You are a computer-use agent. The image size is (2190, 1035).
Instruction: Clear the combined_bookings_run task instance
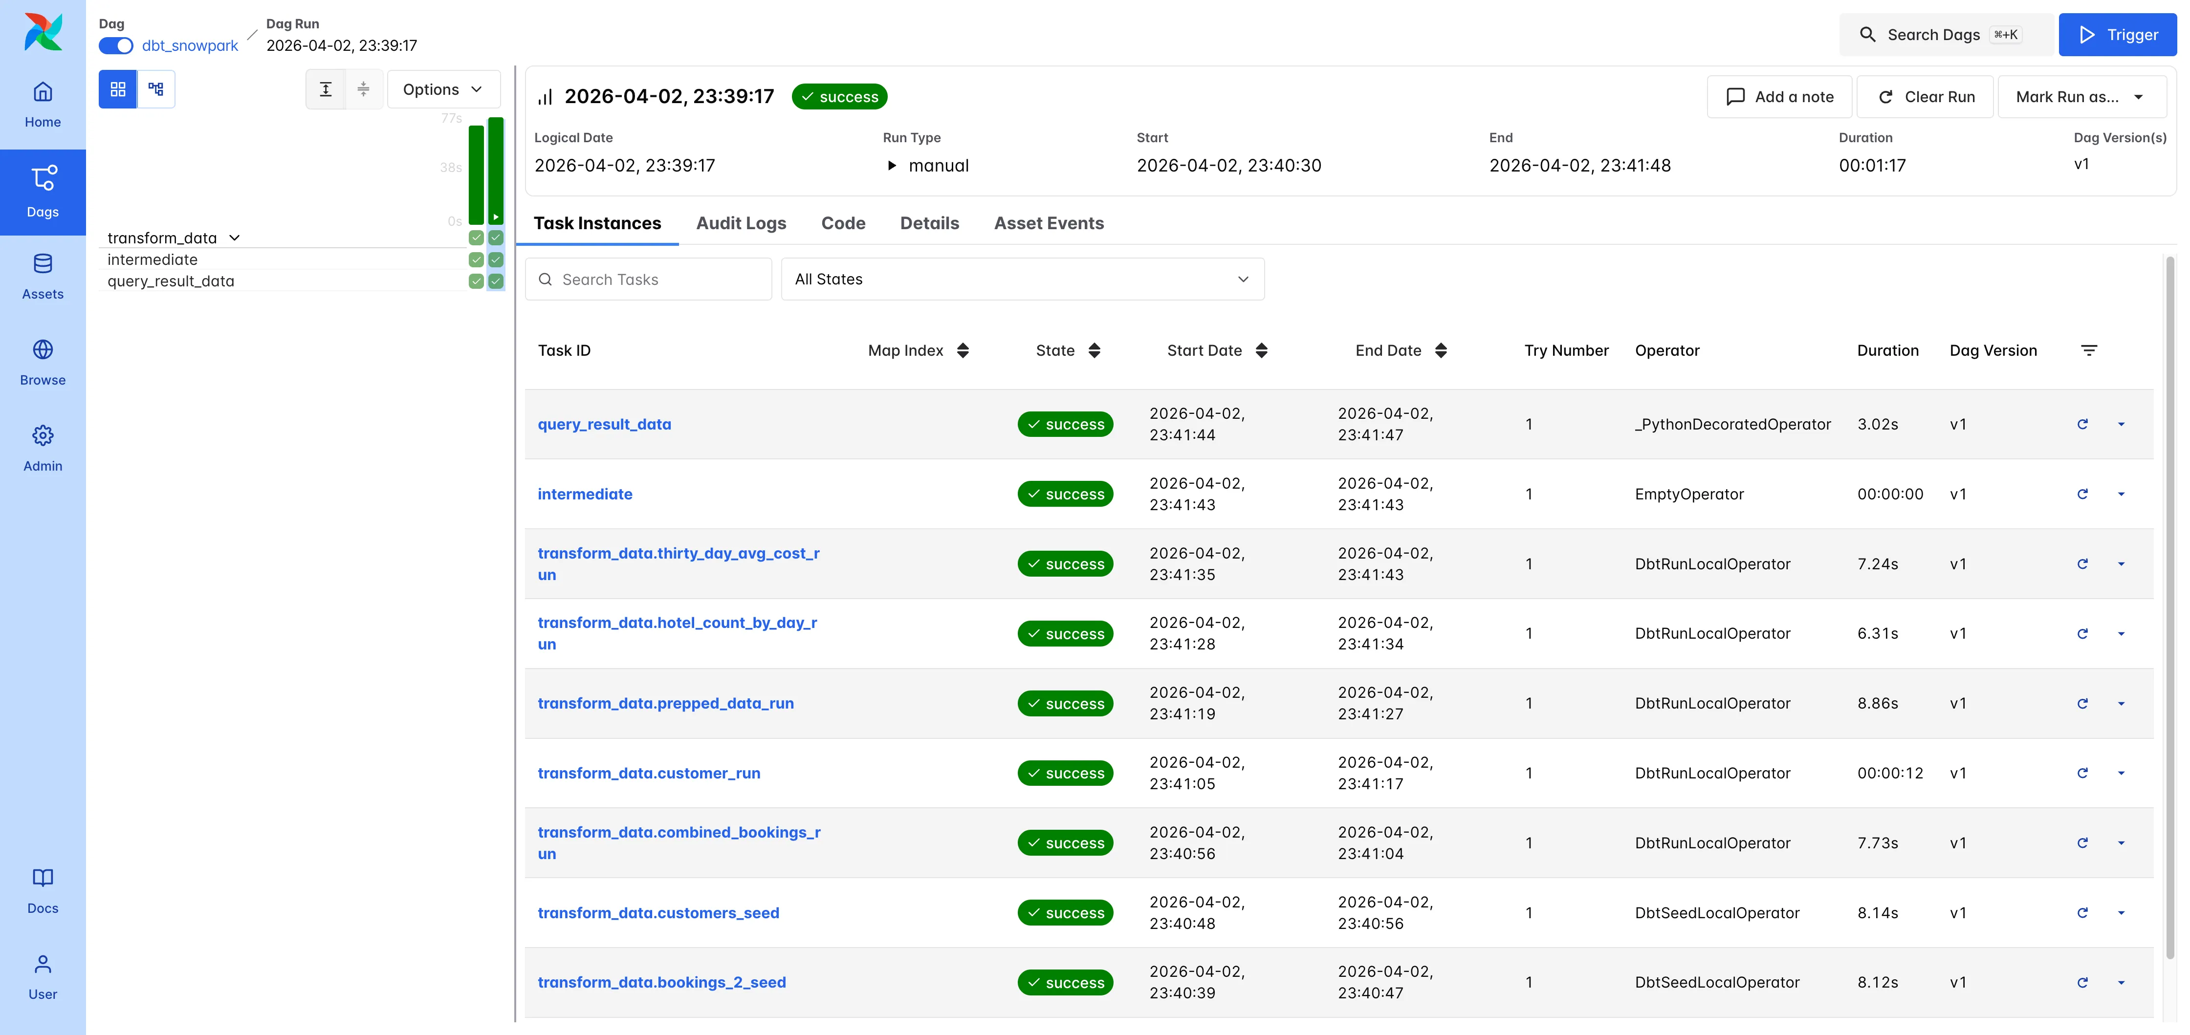tap(2082, 843)
